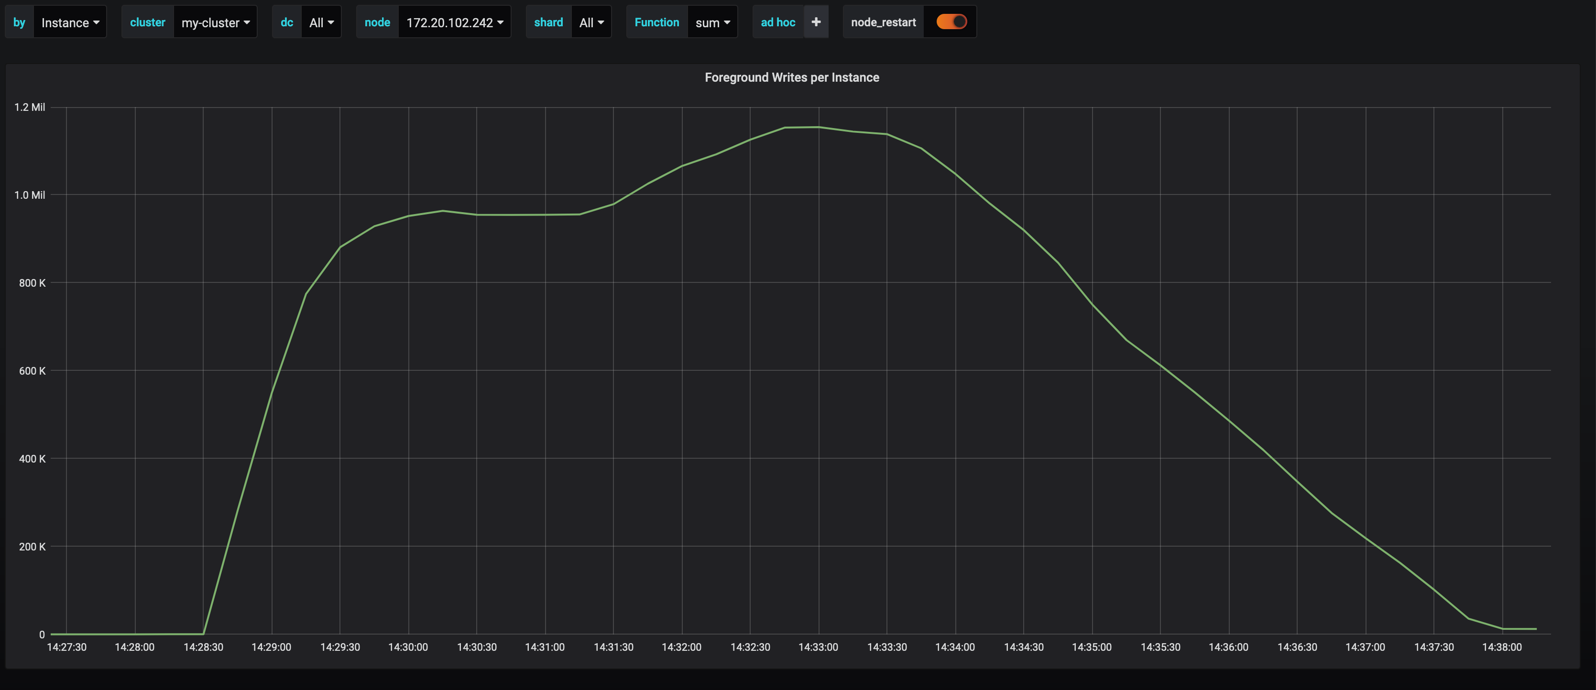
Task: Click the dc variable label
Action: click(286, 22)
